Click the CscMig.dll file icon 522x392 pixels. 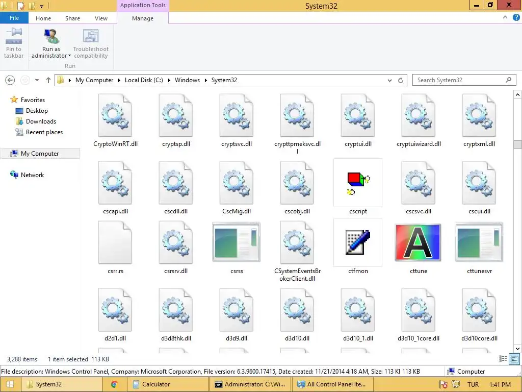[x=237, y=183]
